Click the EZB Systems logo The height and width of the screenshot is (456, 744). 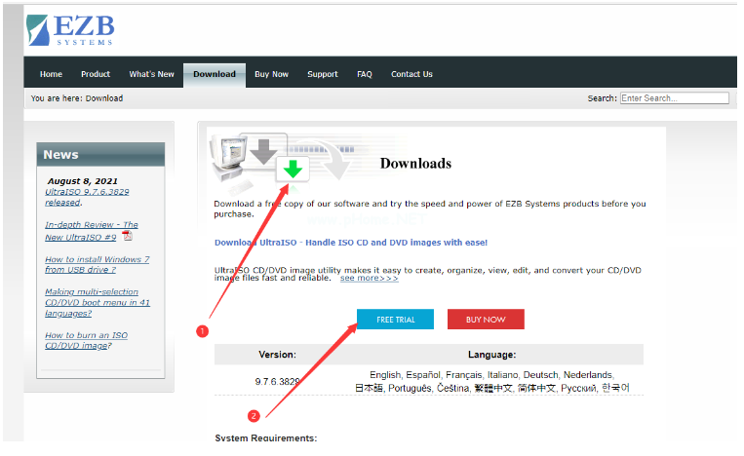pos(69,30)
